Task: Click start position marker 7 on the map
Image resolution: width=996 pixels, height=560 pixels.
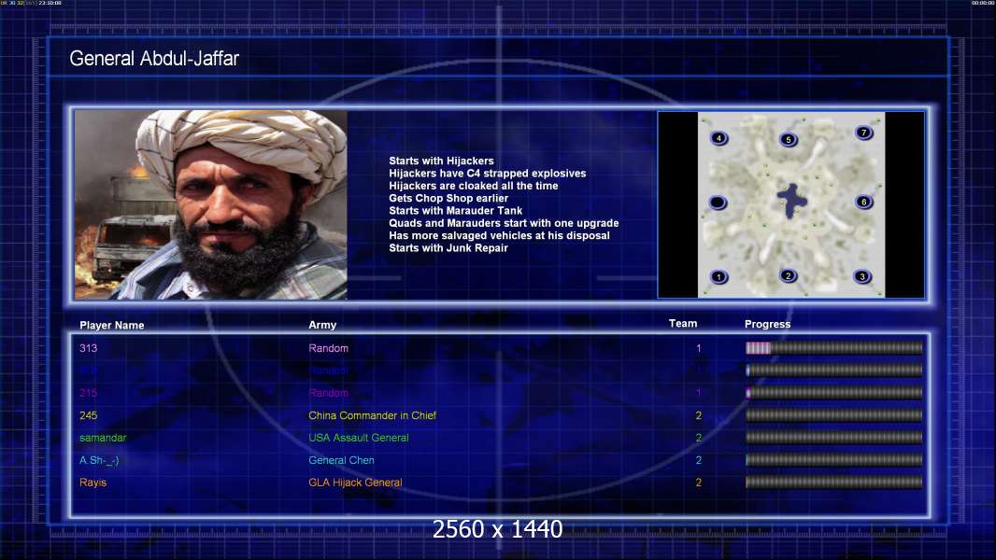Action: tap(863, 133)
